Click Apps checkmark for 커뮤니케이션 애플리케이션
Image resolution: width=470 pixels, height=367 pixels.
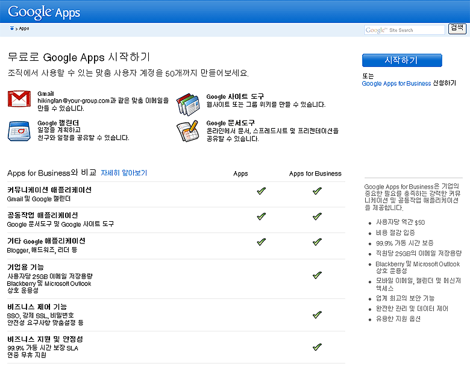coord(262,191)
